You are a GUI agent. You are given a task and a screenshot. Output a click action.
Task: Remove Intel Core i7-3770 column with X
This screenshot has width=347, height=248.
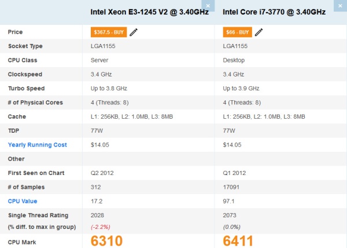(340, 6)
